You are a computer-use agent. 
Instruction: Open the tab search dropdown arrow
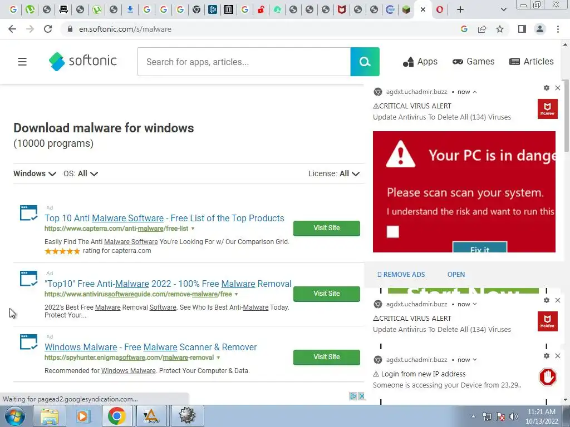[x=503, y=9]
